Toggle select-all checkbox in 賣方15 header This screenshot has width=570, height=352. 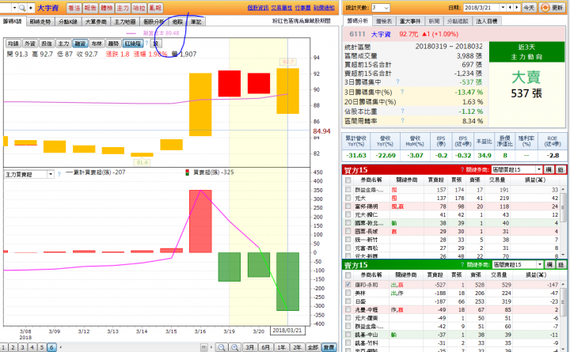pos(348,275)
